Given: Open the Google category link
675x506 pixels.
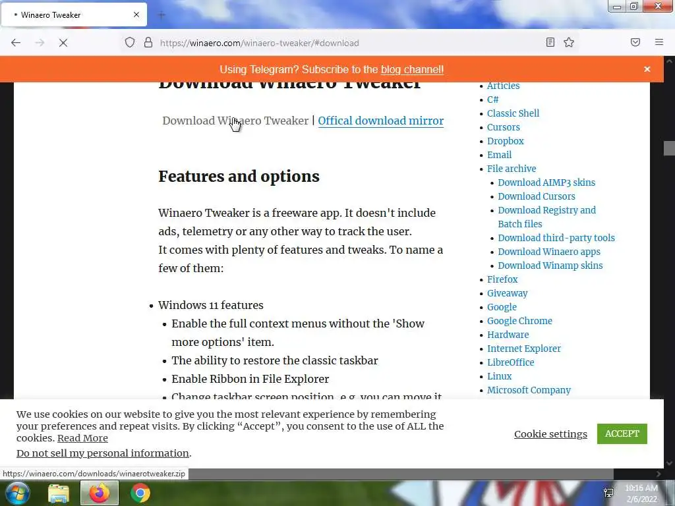Looking at the screenshot, I should coord(502,307).
